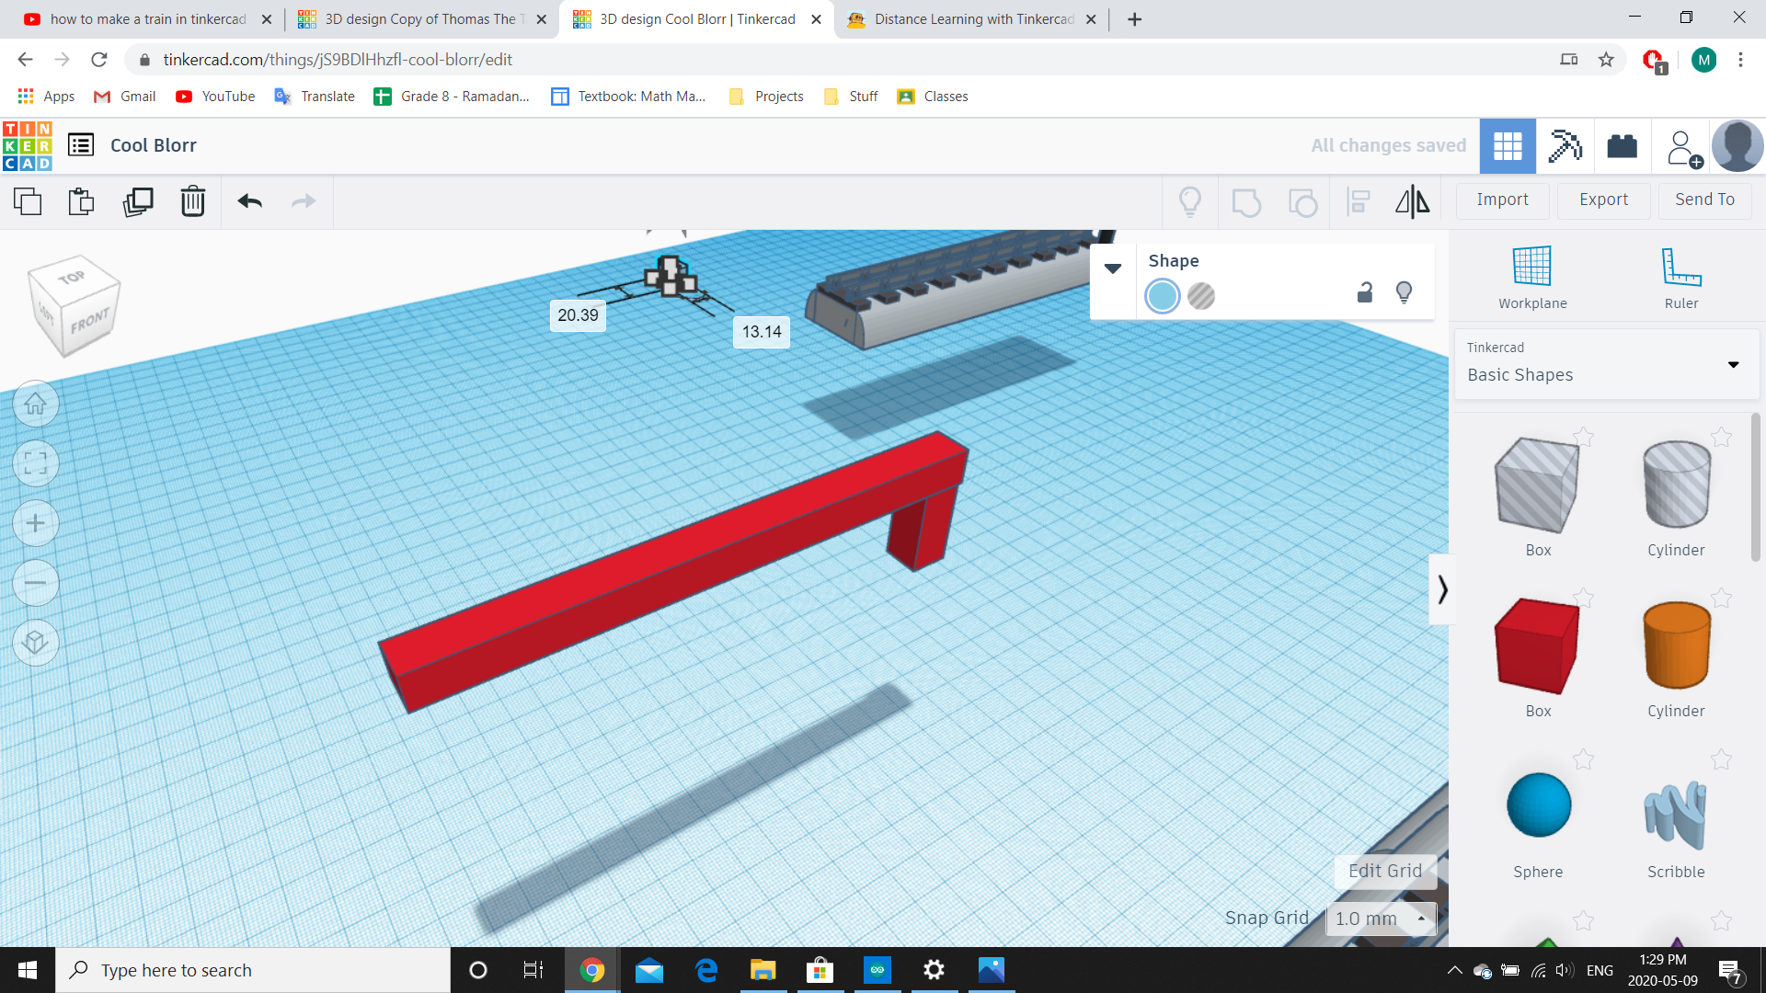Collapse the Shape inspector panel arrow
The width and height of the screenshot is (1766, 993).
tap(1113, 268)
